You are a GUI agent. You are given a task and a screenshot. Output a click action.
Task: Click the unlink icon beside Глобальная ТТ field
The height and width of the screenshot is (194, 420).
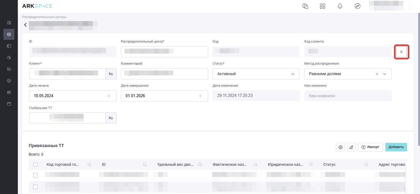click(x=111, y=118)
